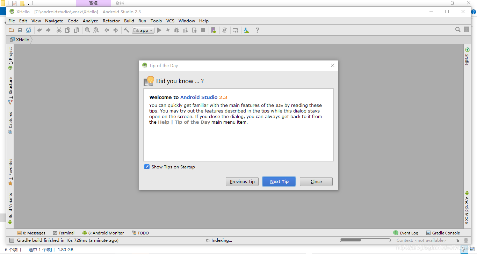Click the Profile app toolbar icon

186,30
